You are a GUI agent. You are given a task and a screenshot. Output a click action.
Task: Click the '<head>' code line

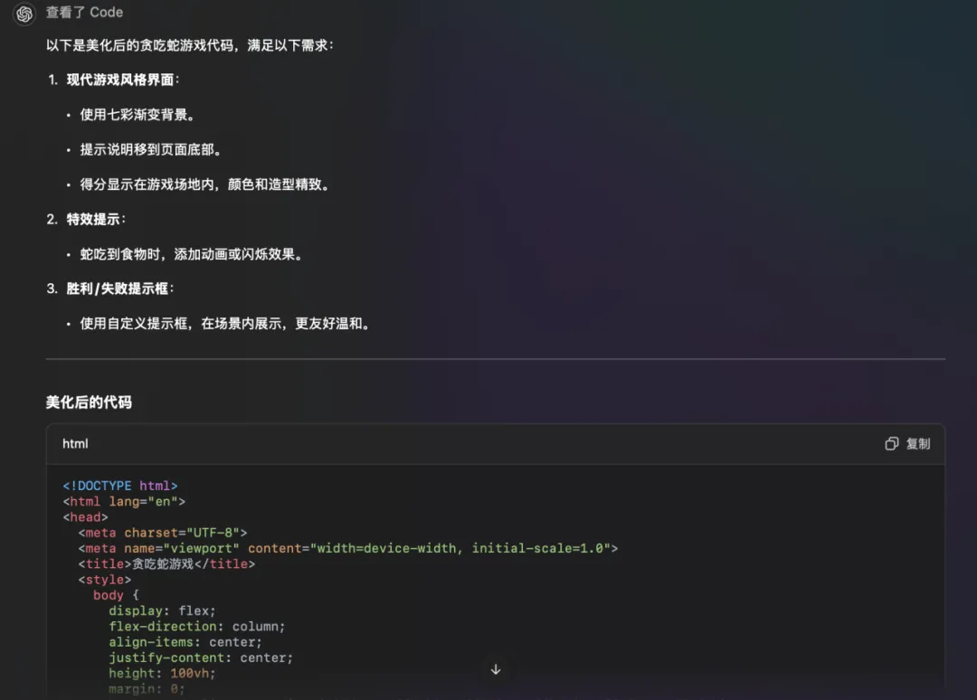tap(85, 517)
